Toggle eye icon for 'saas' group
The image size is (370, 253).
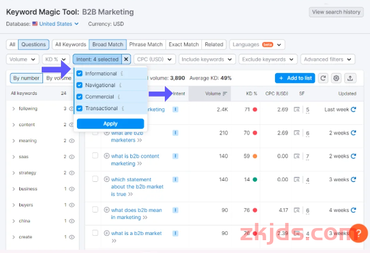coord(72,157)
